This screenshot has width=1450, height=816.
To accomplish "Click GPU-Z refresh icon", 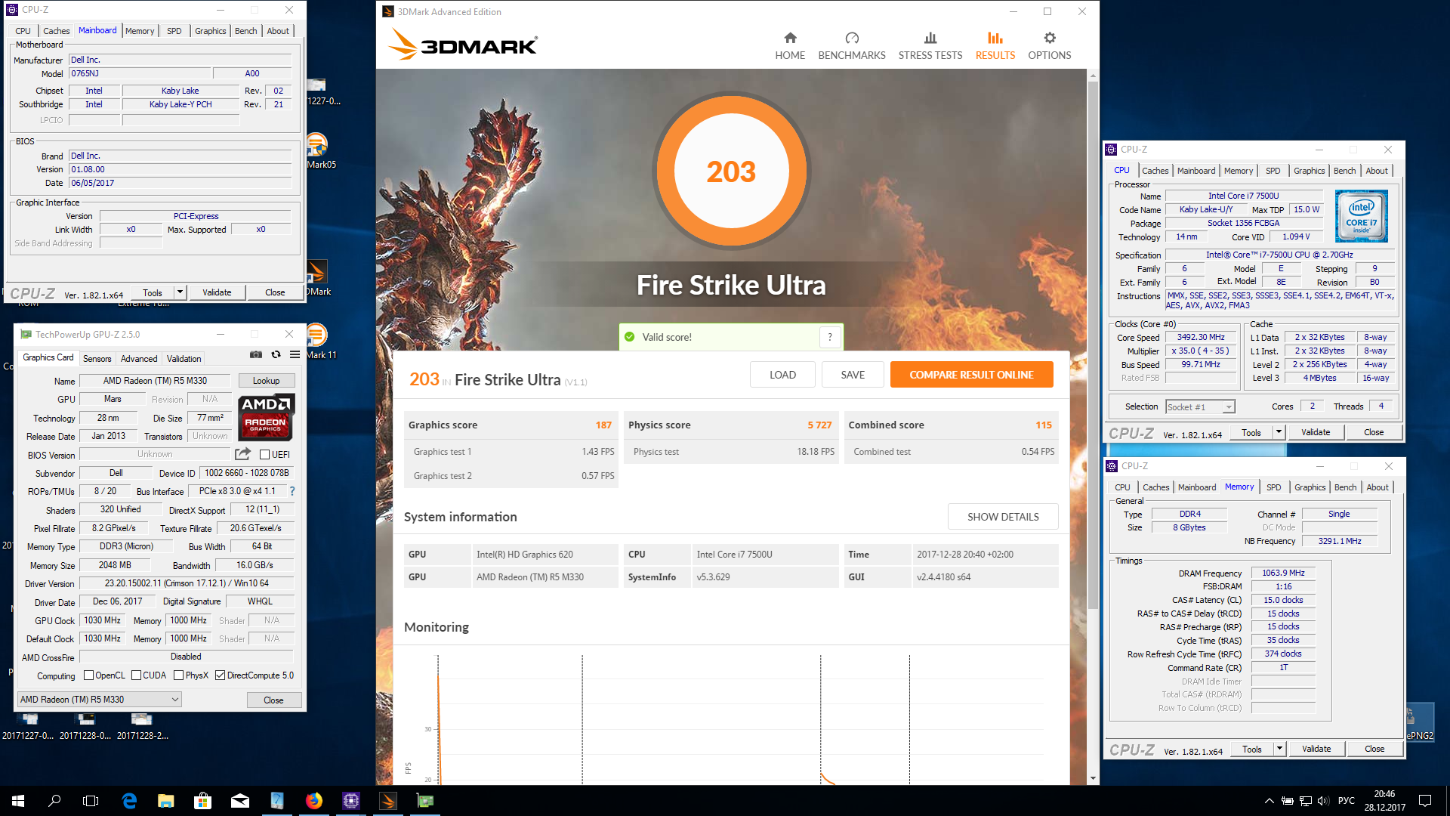I will (x=276, y=354).
